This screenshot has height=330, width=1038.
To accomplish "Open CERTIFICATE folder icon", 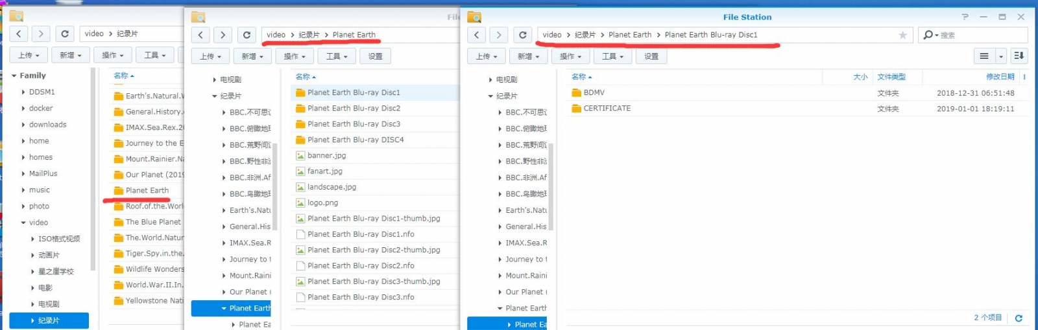I will pyautogui.click(x=576, y=108).
